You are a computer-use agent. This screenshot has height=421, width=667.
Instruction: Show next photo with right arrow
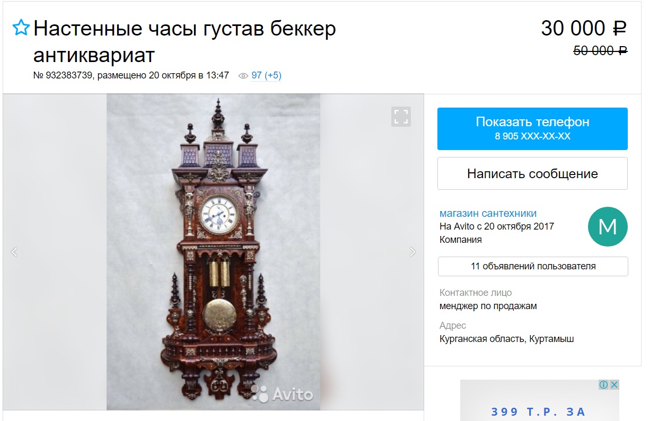pos(413,252)
